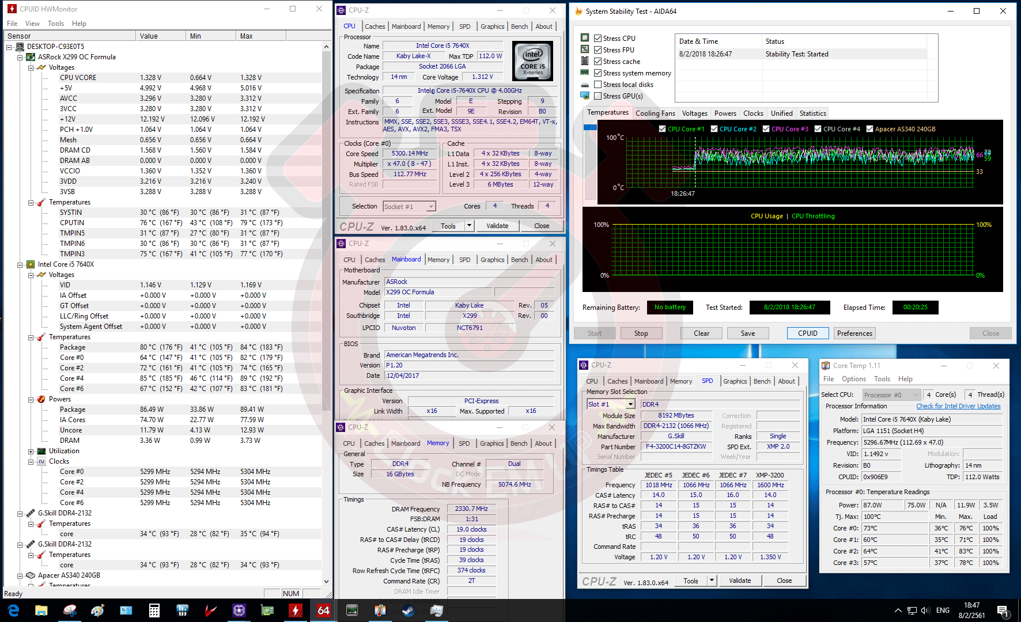Image resolution: width=1021 pixels, height=622 pixels.
Task: Uncheck the Stress FPU checkbox
Action: (598, 50)
